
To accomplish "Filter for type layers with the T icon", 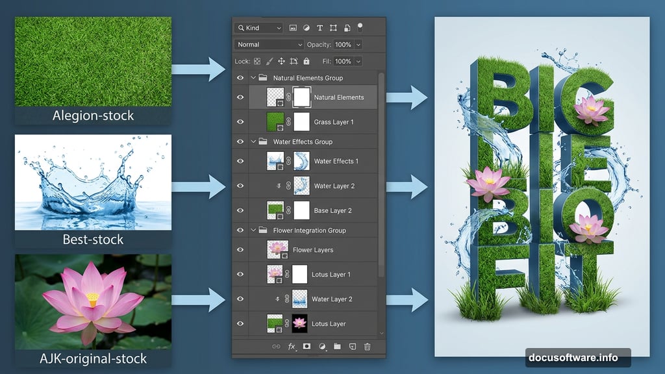I will pyautogui.click(x=320, y=28).
